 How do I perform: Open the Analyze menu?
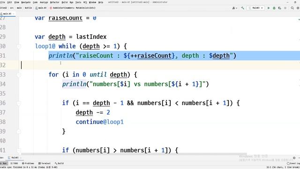point(44,2)
